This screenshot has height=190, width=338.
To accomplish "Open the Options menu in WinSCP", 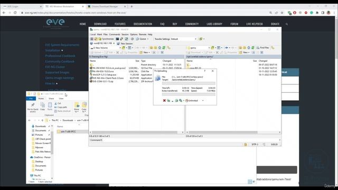I will [134, 34].
